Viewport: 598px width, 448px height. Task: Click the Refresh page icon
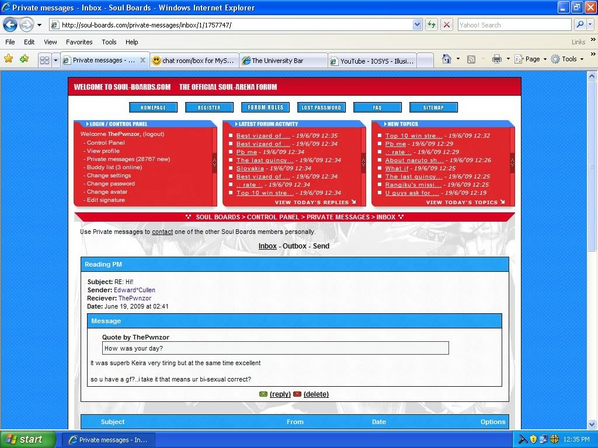tap(432, 24)
